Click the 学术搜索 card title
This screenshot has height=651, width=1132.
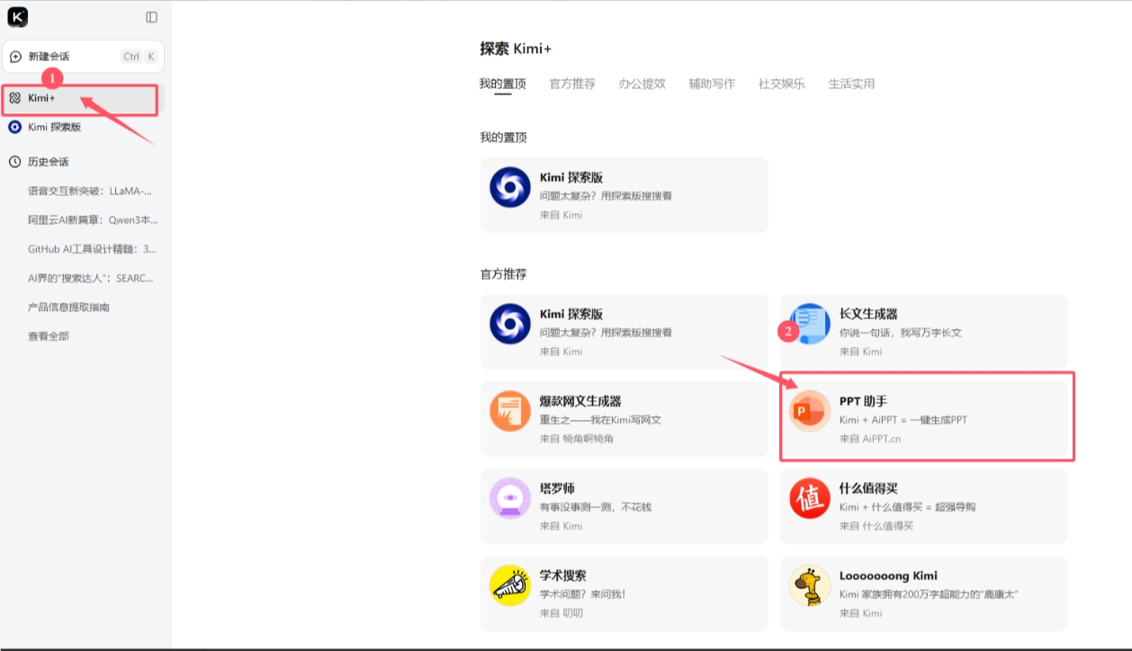(x=563, y=575)
